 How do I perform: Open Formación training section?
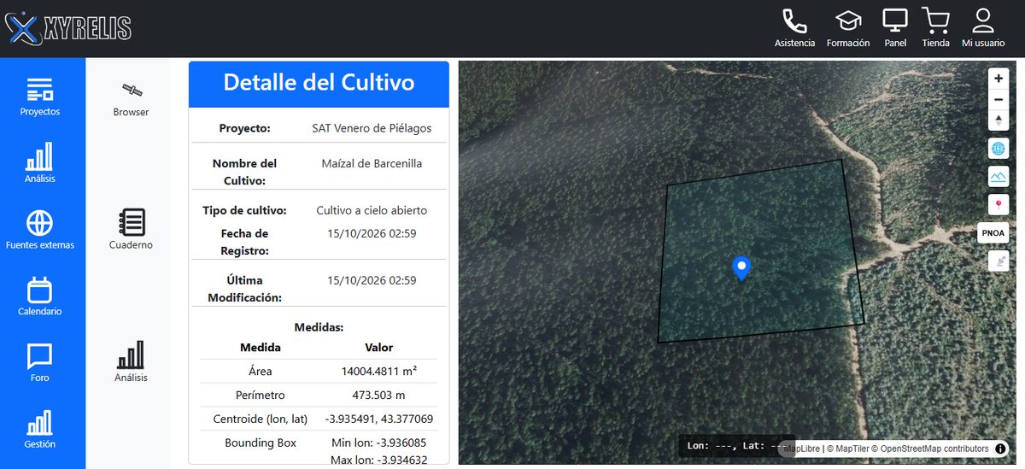(x=848, y=28)
